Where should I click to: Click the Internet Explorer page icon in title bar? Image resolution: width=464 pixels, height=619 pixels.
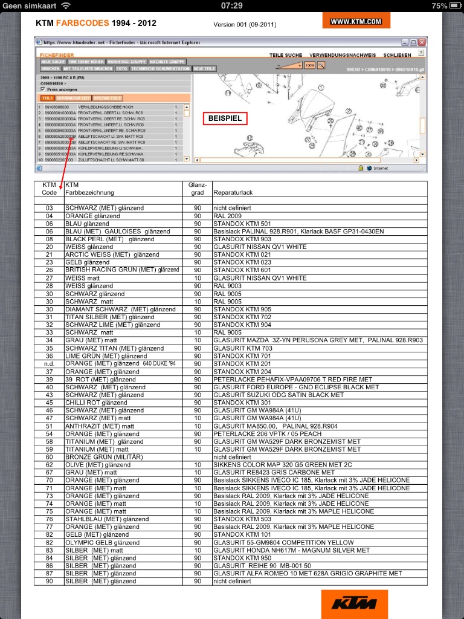click(x=39, y=43)
